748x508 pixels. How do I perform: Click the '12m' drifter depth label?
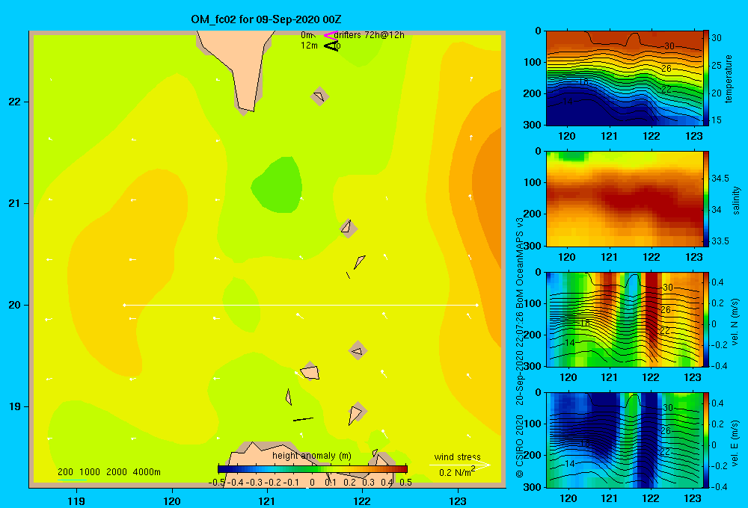[309, 46]
